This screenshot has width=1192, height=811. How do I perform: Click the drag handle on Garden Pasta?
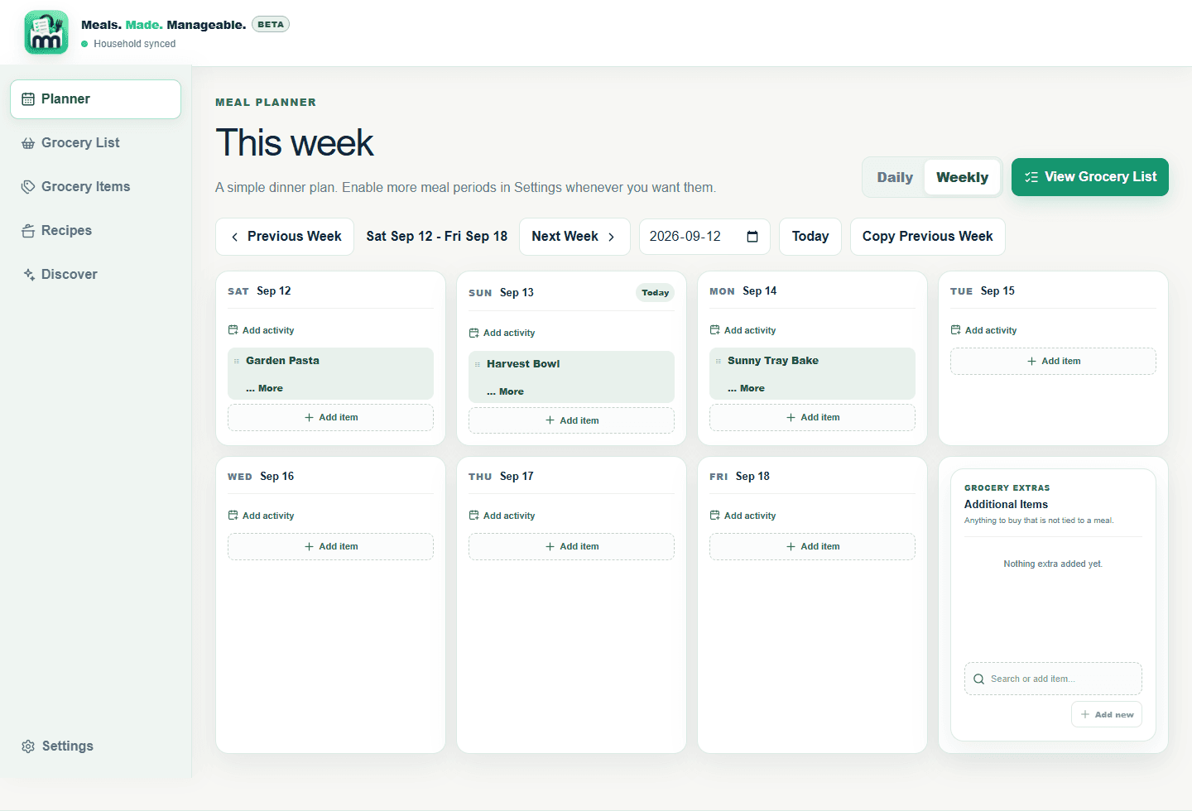237,361
